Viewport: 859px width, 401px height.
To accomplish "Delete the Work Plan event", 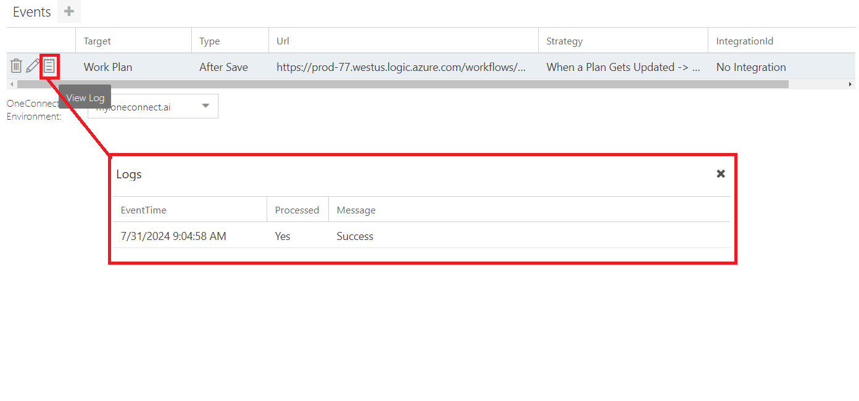I will 16,66.
